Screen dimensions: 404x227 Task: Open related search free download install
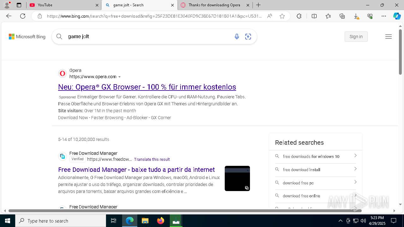316,170
